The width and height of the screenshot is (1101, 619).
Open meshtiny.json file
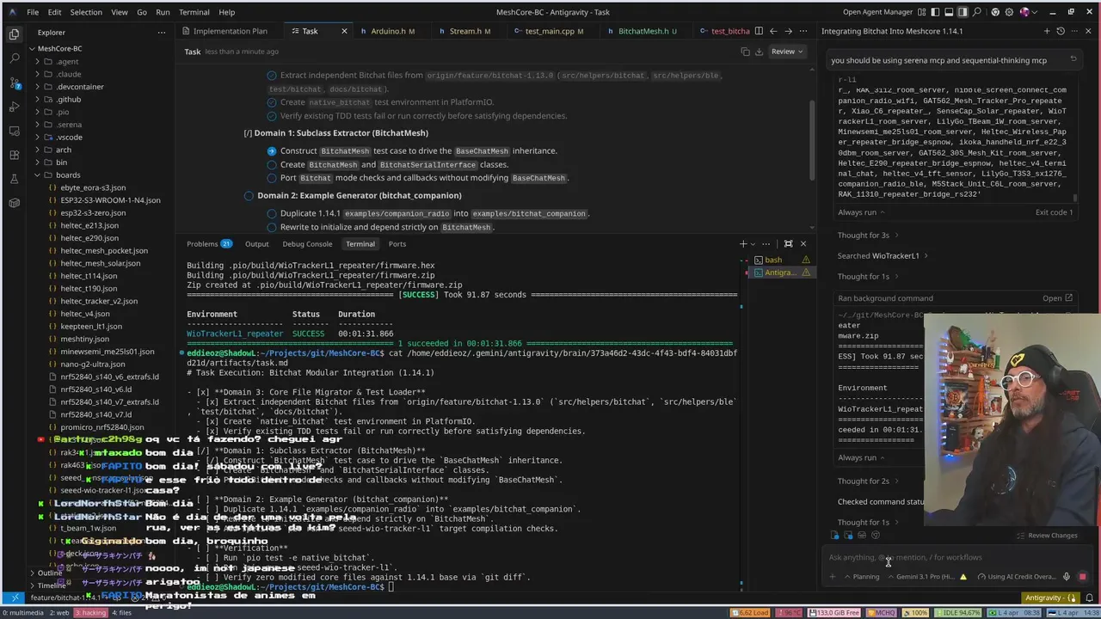83,339
